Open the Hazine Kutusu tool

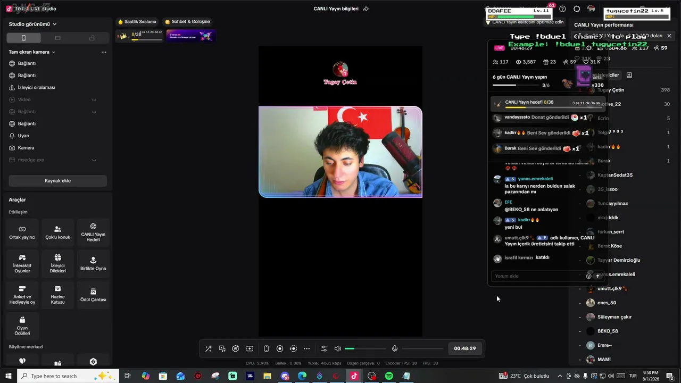[x=57, y=295]
